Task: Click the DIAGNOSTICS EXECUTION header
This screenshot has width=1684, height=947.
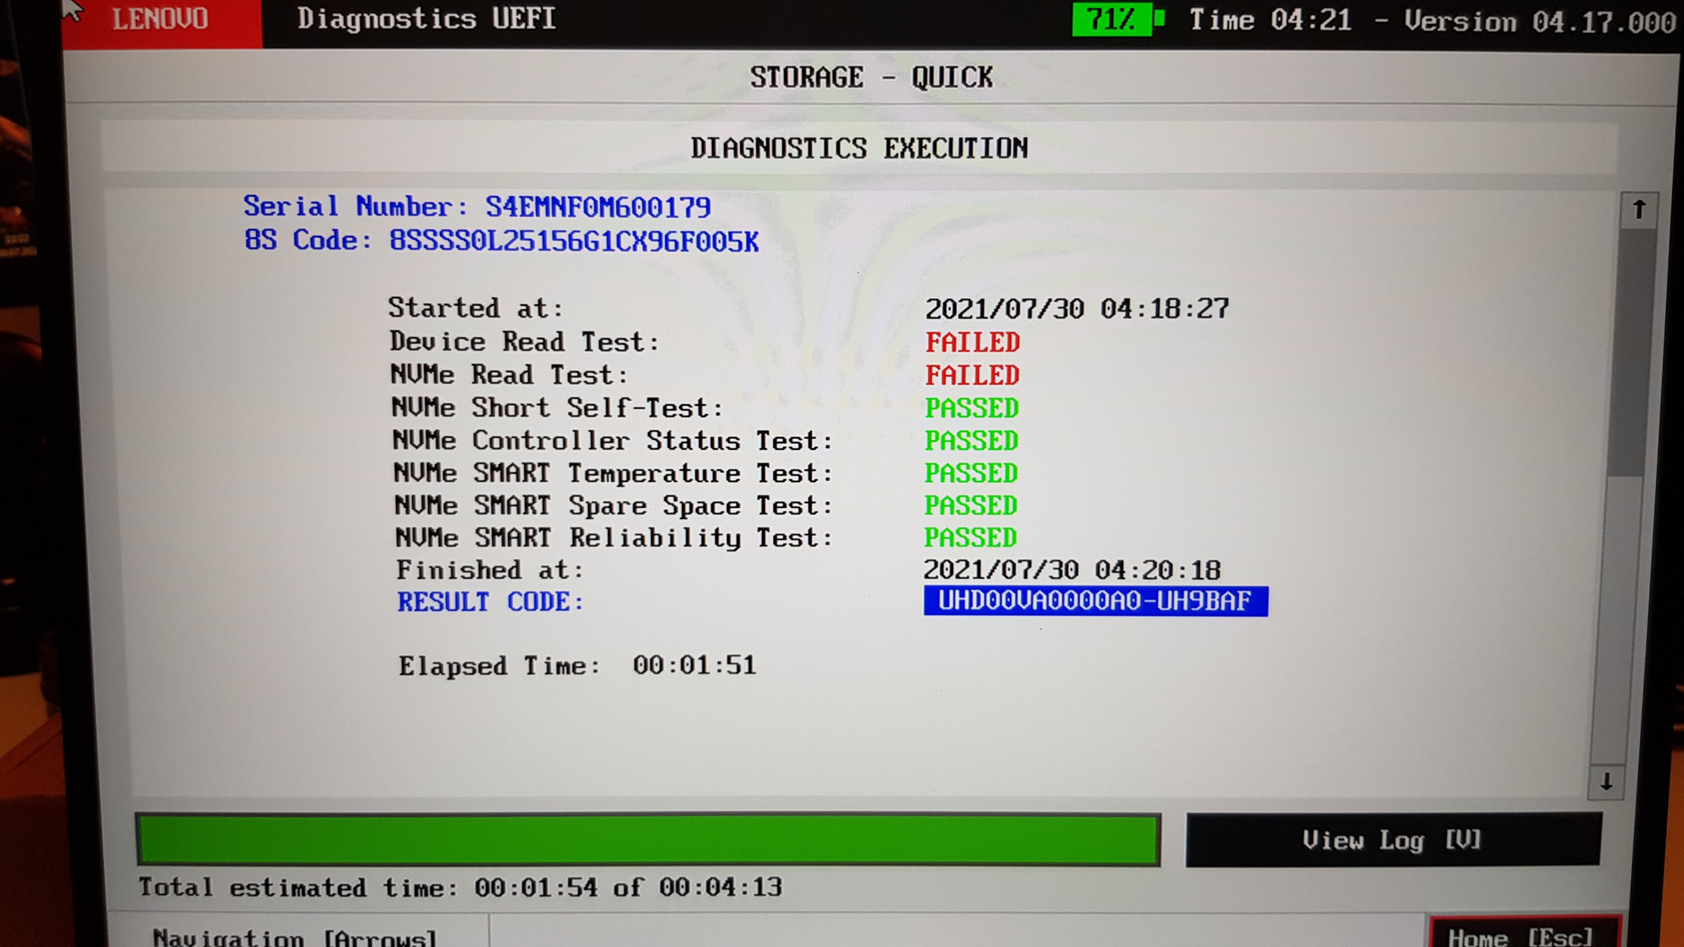Action: (859, 148)
